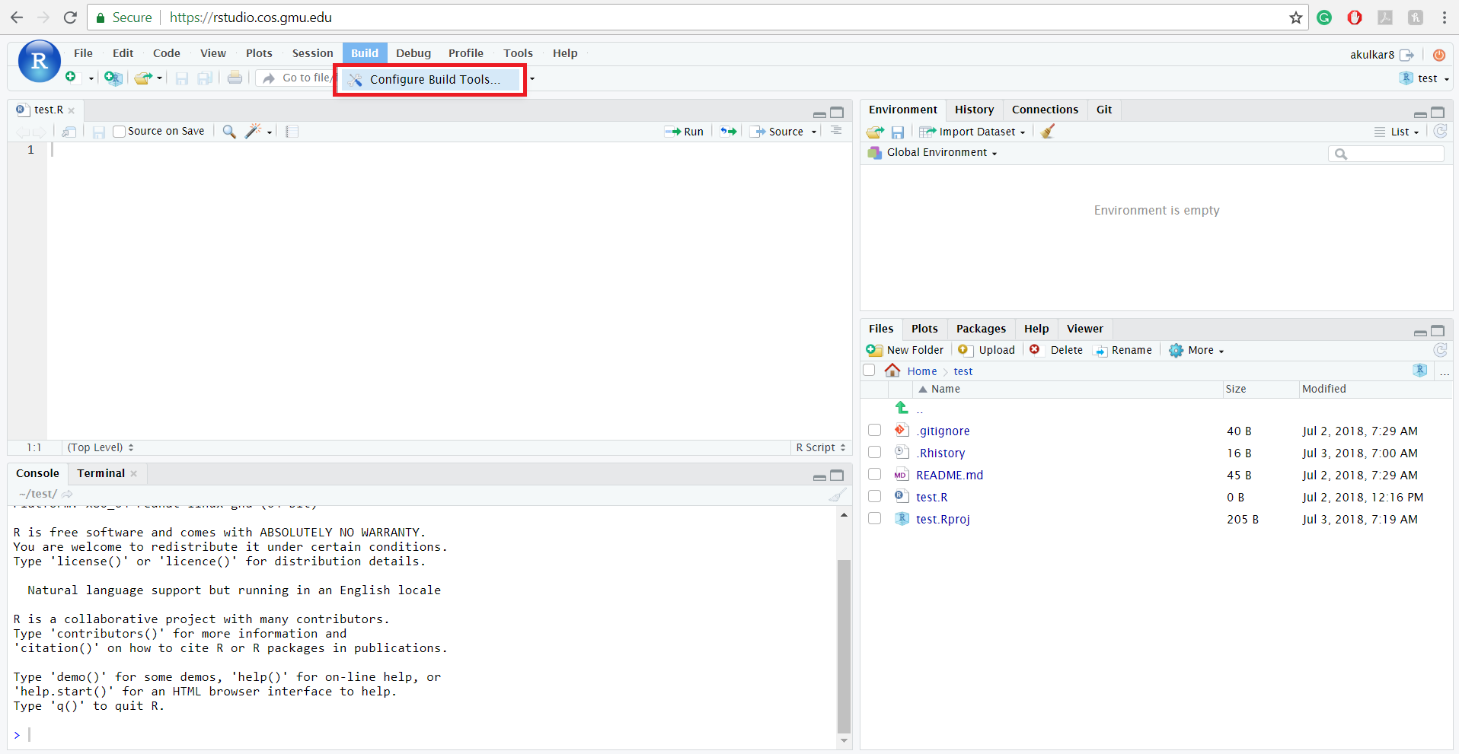Toggle the Source on Save checkbox
The image size is (1459, 754).
[119, 132]
